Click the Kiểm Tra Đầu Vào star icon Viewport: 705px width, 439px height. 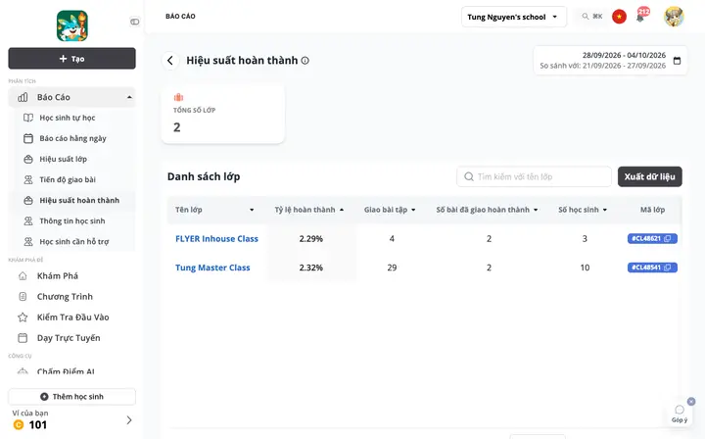[23, 317]
